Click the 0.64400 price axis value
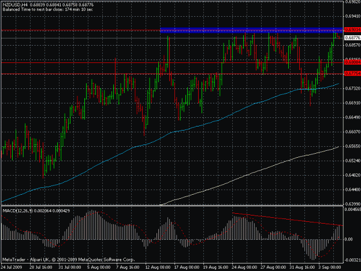Screen dimensions: 361x271 point(353,190)
